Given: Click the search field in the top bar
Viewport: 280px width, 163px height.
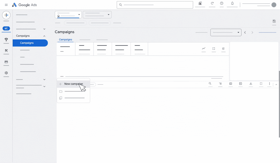Looking at the screenshot, I should (x=155, y=5).
